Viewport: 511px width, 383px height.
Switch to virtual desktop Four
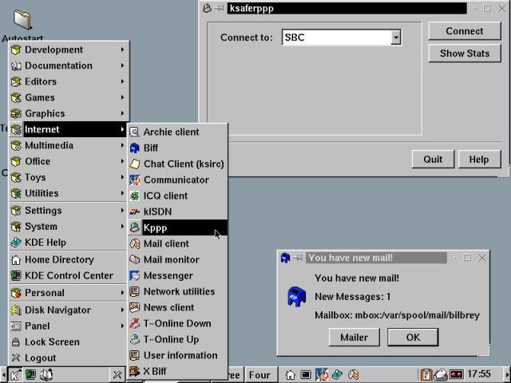(x=259, y=374)
